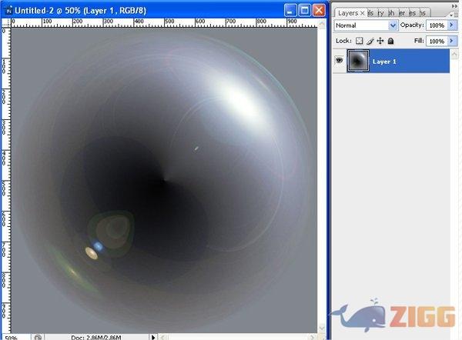This screenshot has height=340, width=462.
Task: Open the Opacity slider arrow
Action: pos(452,25)
